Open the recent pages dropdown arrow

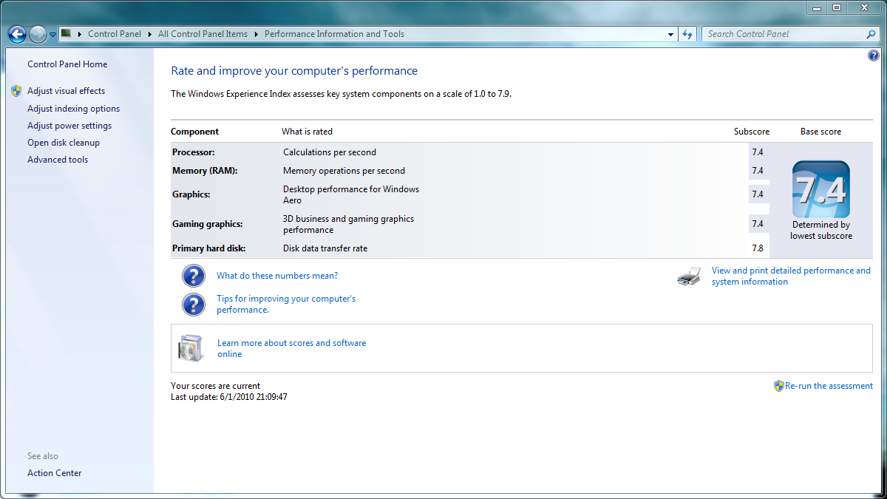52,35
